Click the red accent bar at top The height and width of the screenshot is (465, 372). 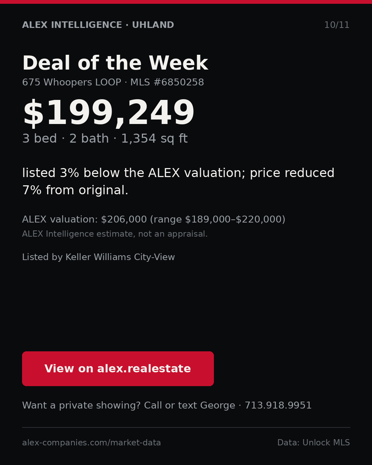[186, 2]
